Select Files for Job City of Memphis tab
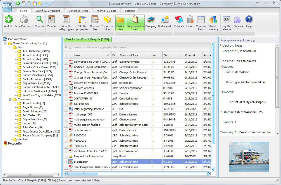The width and height of the screenshot is (281, 185). (87, 39)
